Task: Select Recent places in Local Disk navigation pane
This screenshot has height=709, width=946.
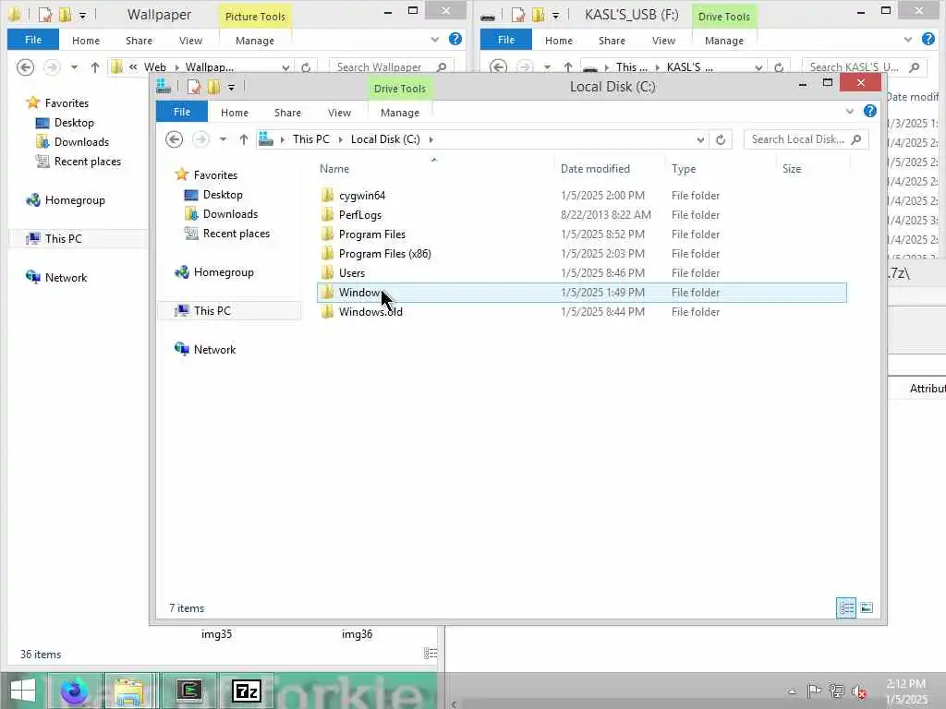Action: [236, 234]
